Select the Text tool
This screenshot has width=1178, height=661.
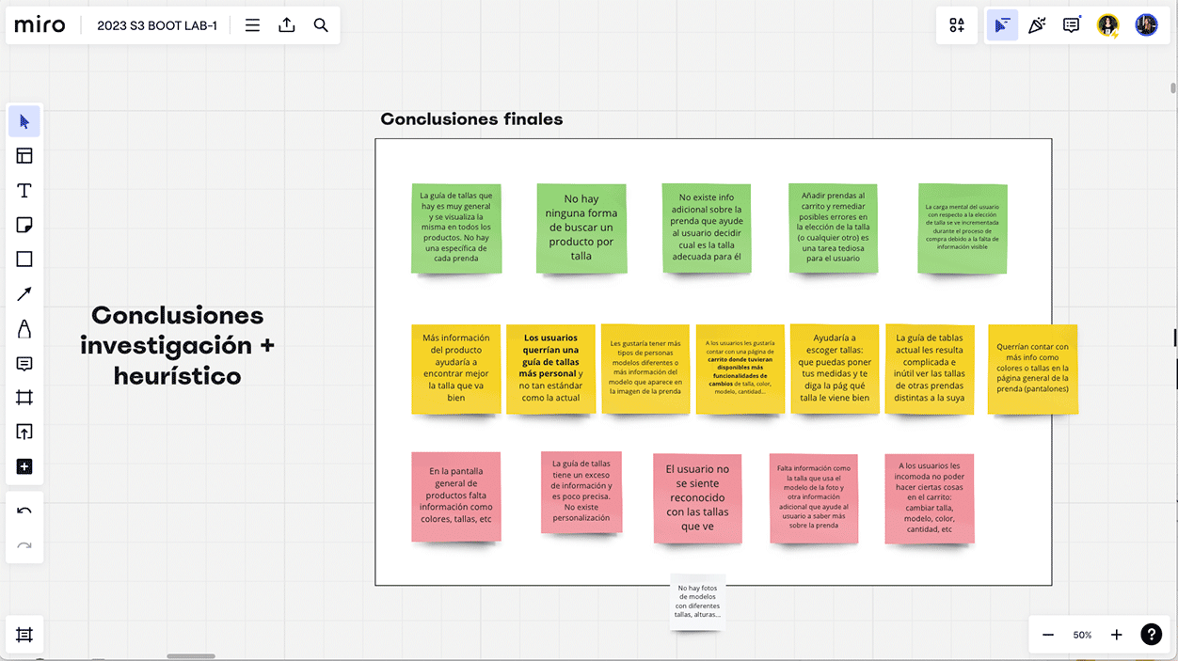pyautogui.click(x=24, y=191)
